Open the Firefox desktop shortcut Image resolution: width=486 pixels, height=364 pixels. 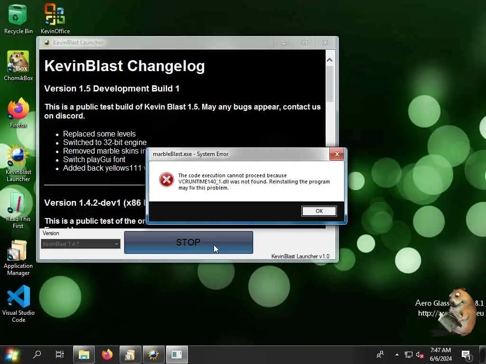click(18, 113)
